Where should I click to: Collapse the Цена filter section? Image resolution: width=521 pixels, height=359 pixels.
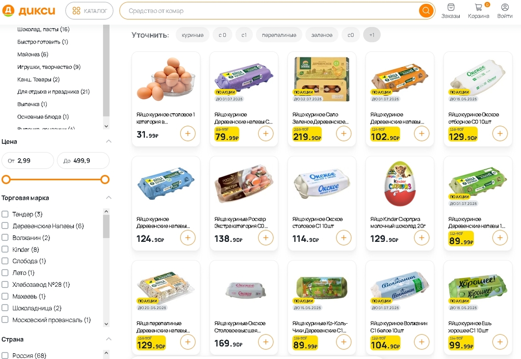click(109, 141)
